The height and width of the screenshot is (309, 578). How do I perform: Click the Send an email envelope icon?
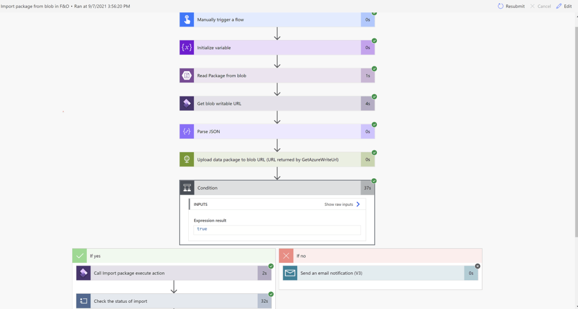[290, 273]
